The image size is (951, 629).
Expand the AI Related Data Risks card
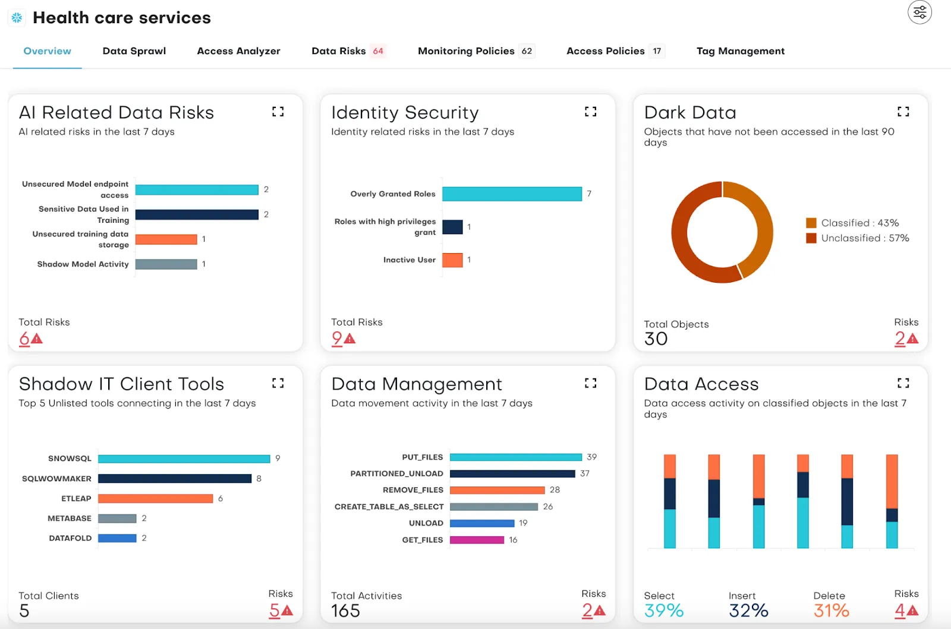(278, 112)
